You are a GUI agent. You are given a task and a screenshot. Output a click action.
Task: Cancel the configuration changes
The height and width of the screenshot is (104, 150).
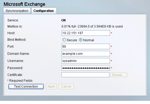(x=66, y=87)
